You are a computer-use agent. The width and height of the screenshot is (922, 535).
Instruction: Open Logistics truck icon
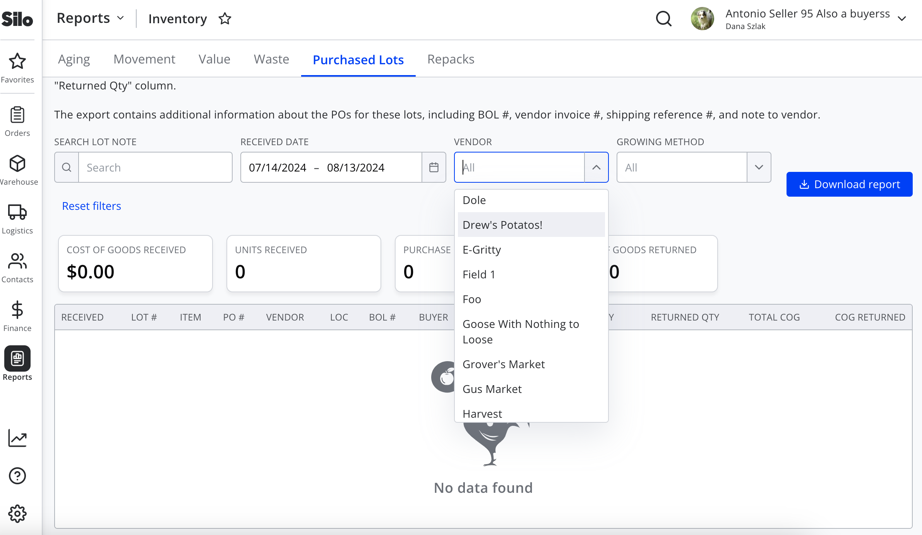17,212
